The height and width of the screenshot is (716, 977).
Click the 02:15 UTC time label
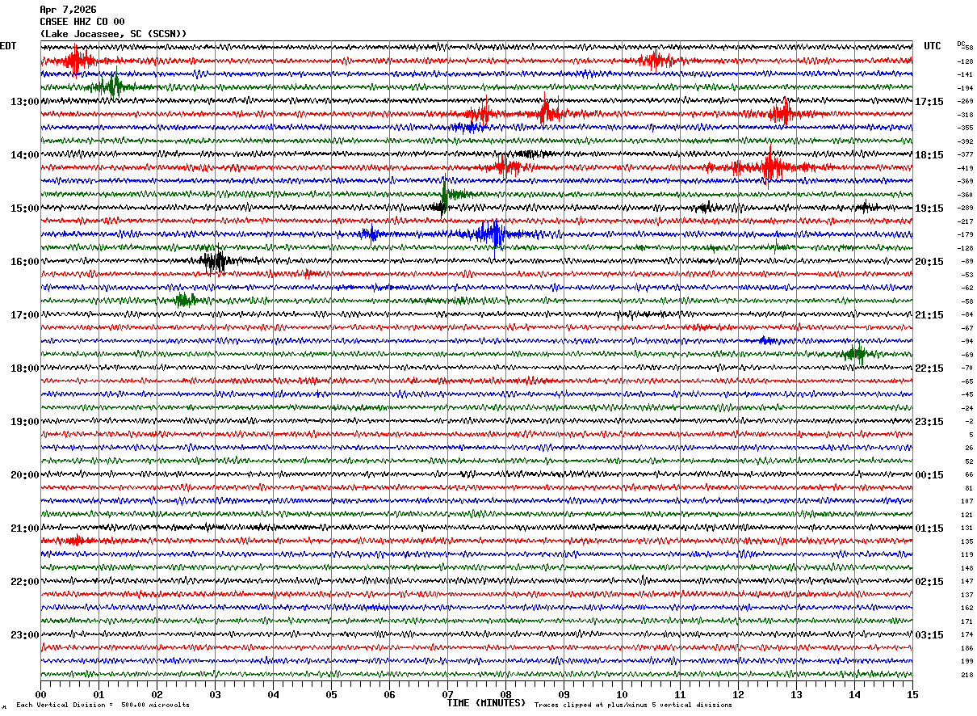[929, 582]
